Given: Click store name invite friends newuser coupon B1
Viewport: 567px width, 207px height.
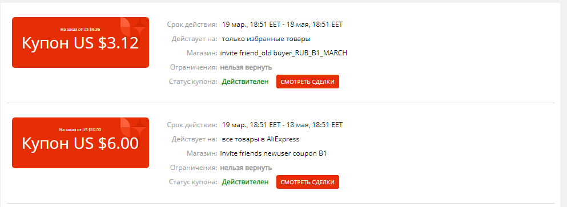Looking at the screenshot, I should click(274, 153).
